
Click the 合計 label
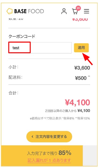coord(13,93)
